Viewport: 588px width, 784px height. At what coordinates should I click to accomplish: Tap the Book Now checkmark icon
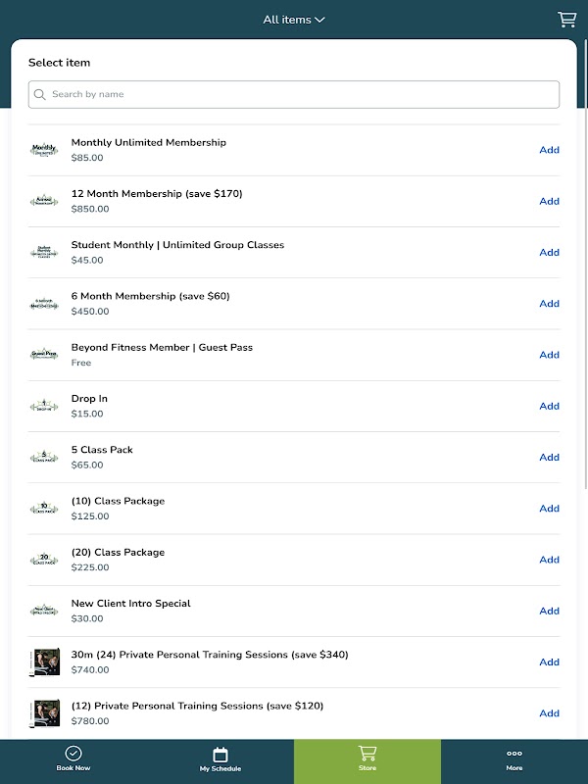click(73, 753)
